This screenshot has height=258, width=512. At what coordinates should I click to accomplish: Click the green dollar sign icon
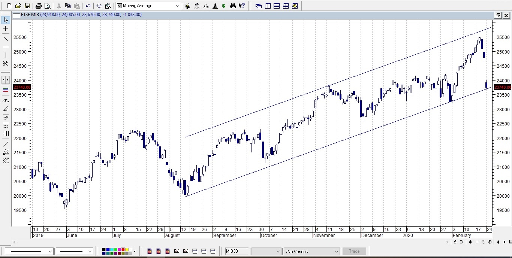coord(224,6)
